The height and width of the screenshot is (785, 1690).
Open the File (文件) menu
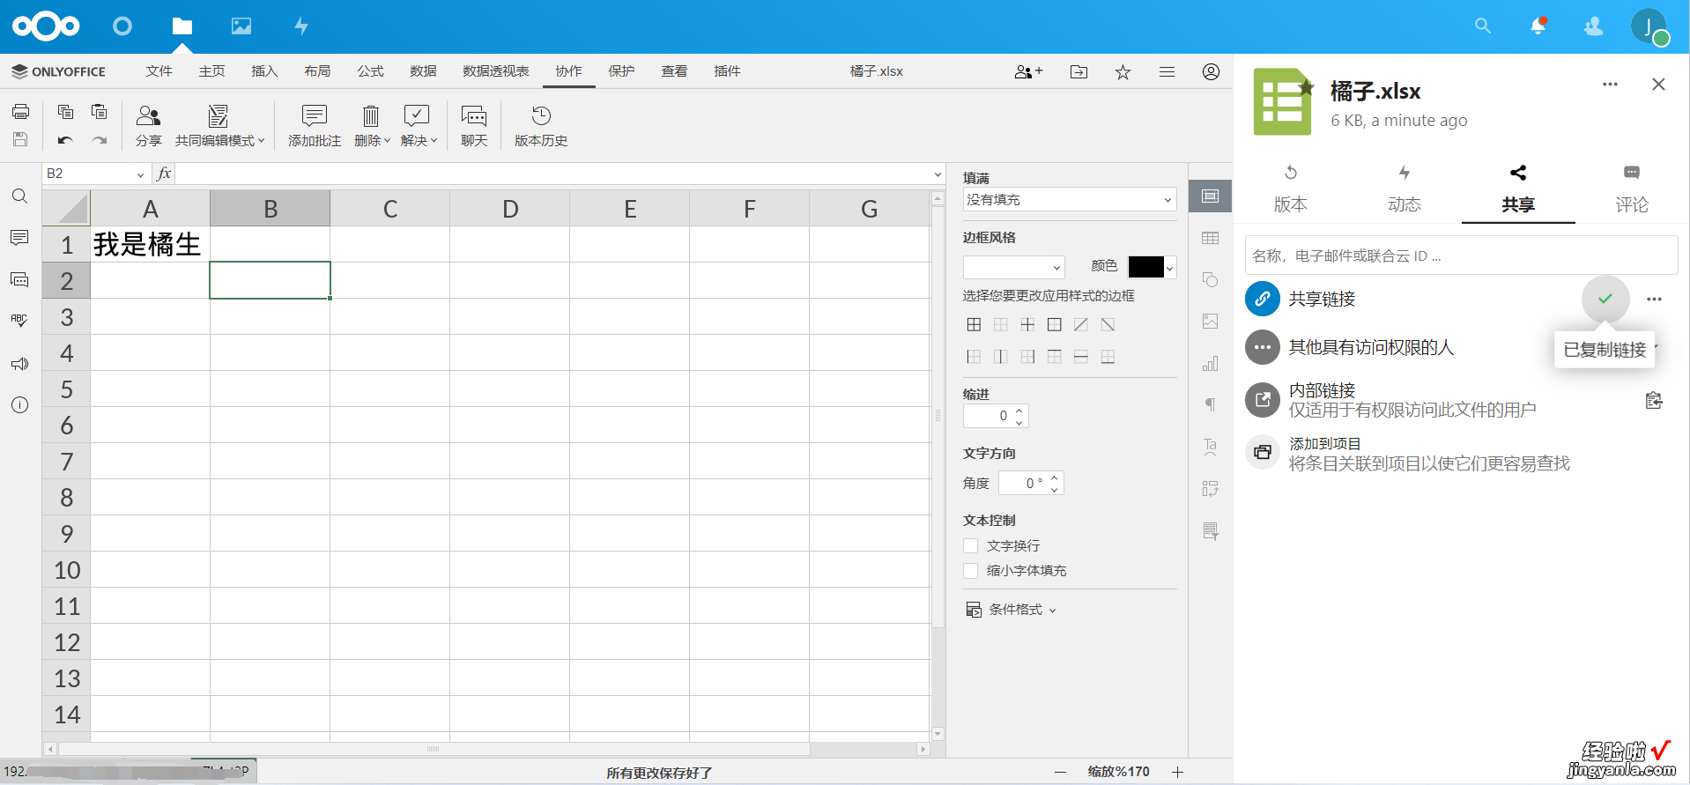[159, 71]
